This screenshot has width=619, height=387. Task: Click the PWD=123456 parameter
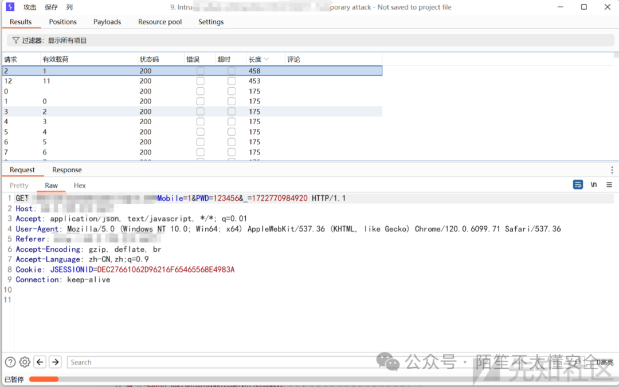(x=218, y=198)
